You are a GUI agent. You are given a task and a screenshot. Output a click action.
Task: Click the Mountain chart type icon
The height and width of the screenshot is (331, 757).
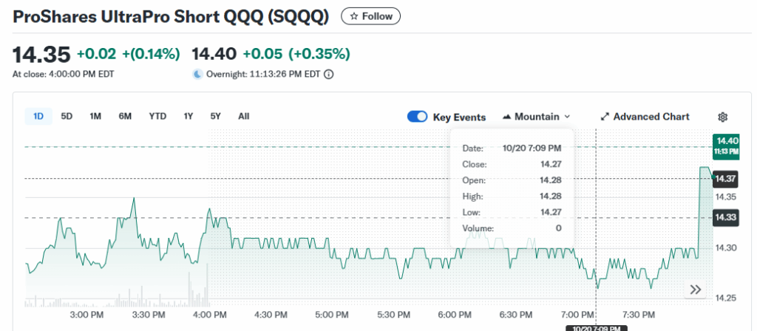(x=506, y=117)
